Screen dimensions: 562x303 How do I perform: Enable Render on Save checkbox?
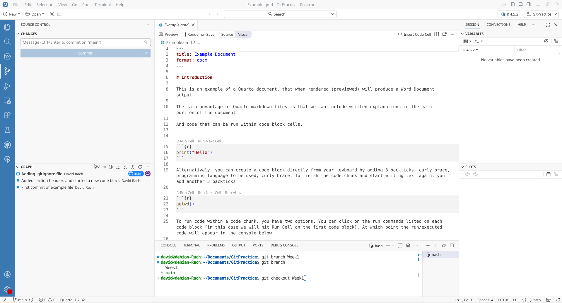(183, 34)
